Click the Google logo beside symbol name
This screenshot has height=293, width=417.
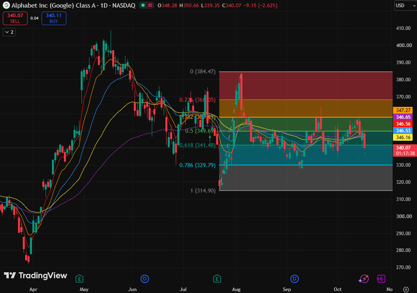click(6, 5)
